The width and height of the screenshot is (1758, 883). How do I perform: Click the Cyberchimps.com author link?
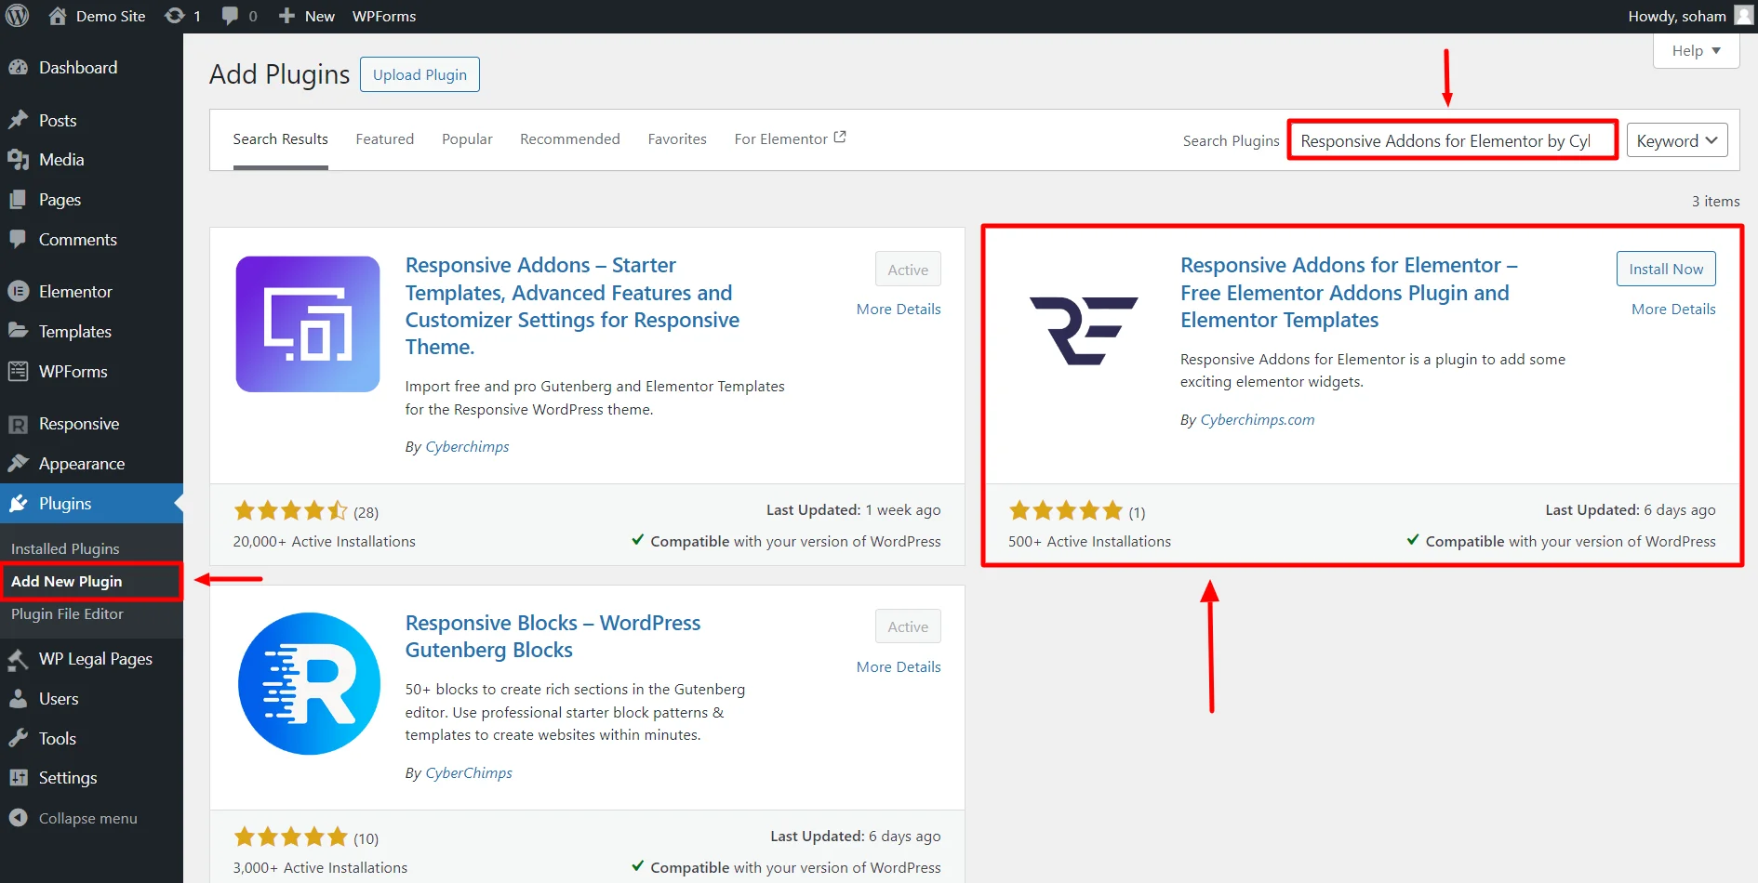pyautogui.click(x=1258, y=420)
